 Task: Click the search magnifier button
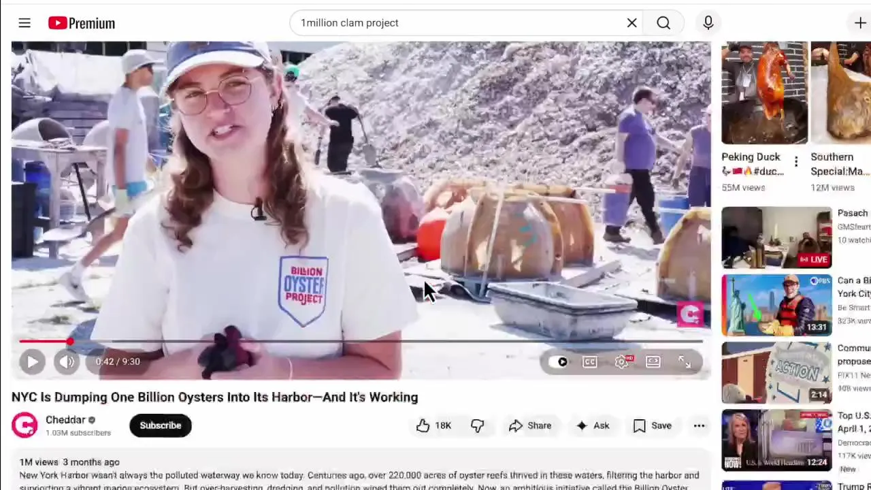(x=663, y=23)
